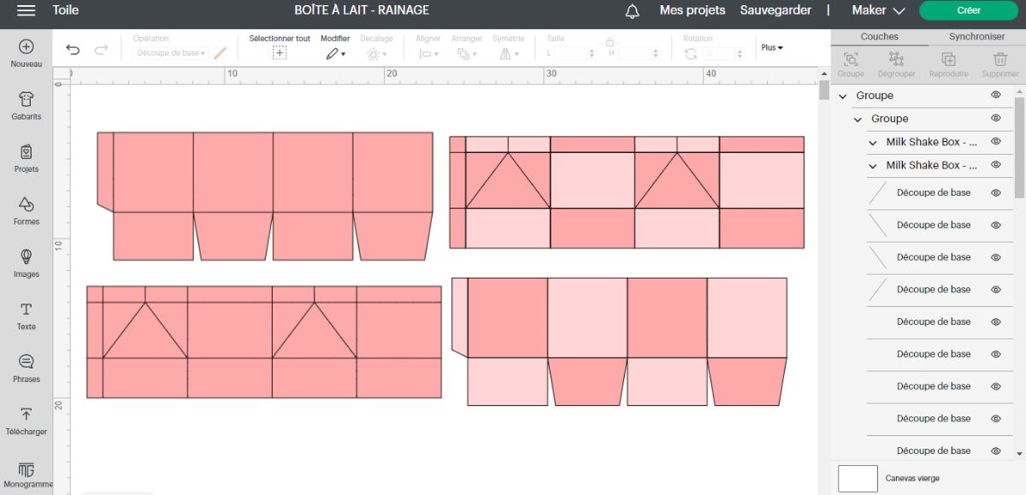Click the Télécharger upload icon
Viewport: 1026px width, 495px height.
click(x=26, y=415)
